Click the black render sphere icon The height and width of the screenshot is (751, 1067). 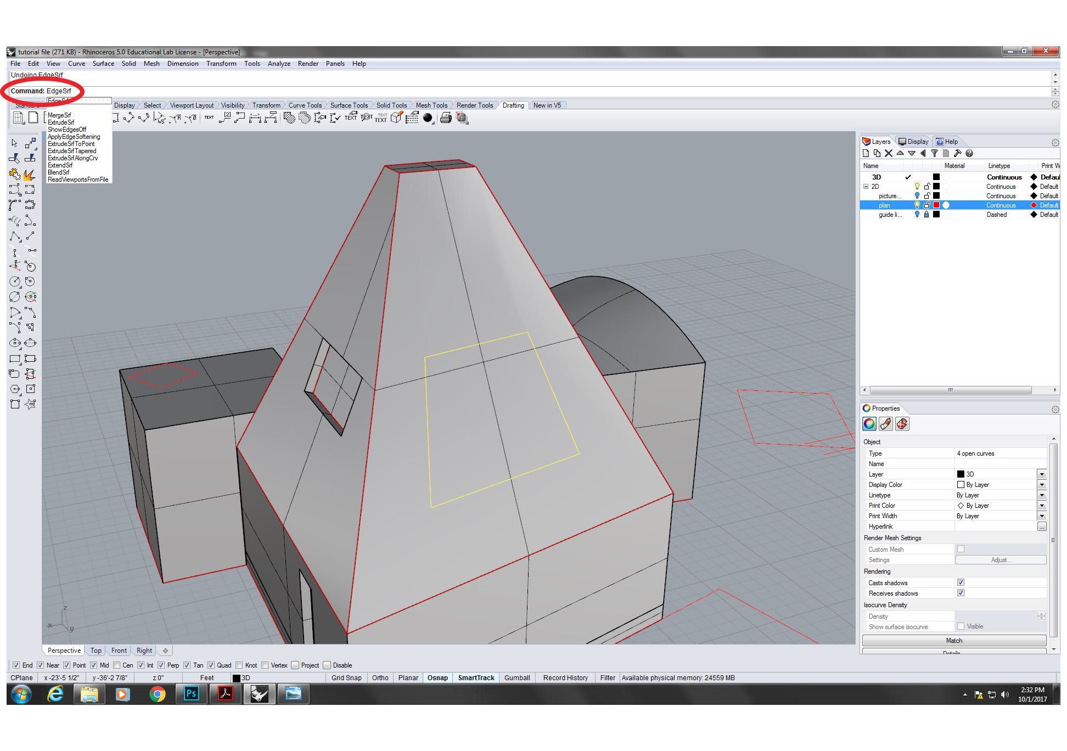coord(428,117)
